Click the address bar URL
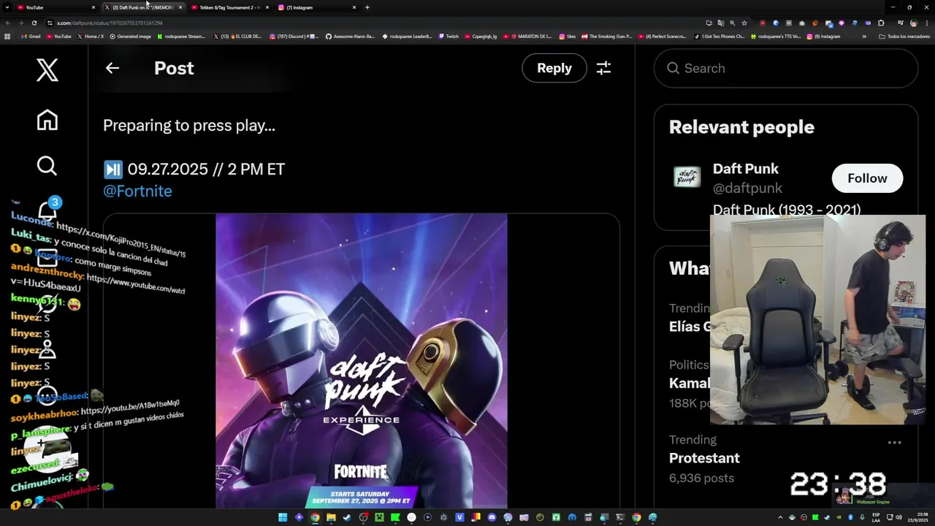 [x=110, y=23]
